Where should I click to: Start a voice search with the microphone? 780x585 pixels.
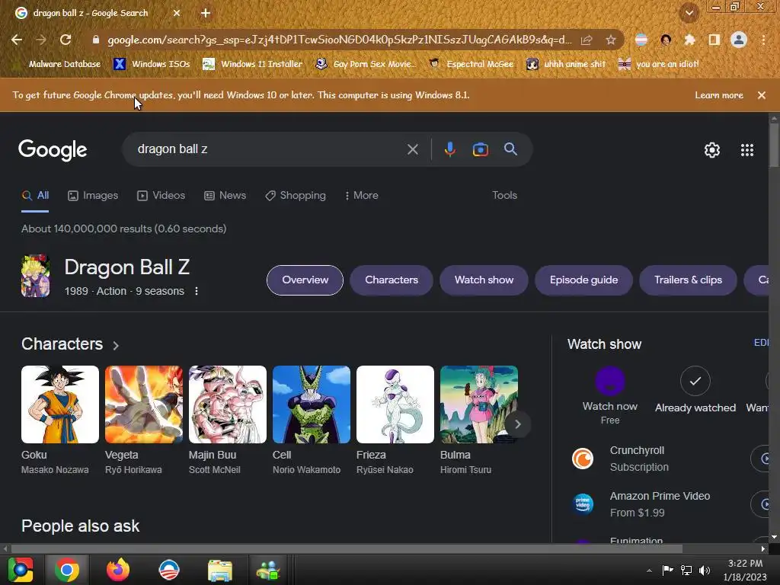tap(449, 149)
